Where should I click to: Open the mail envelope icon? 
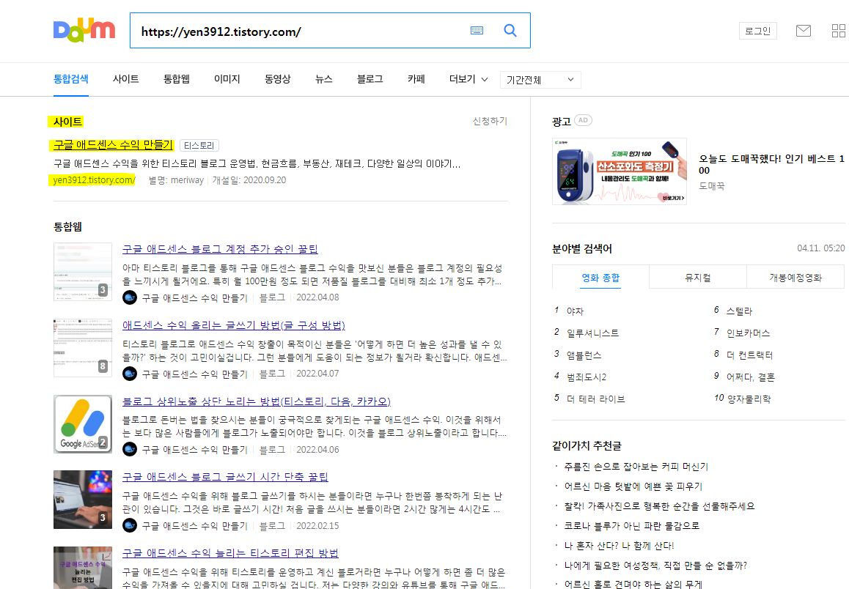[x=804, y=31]
